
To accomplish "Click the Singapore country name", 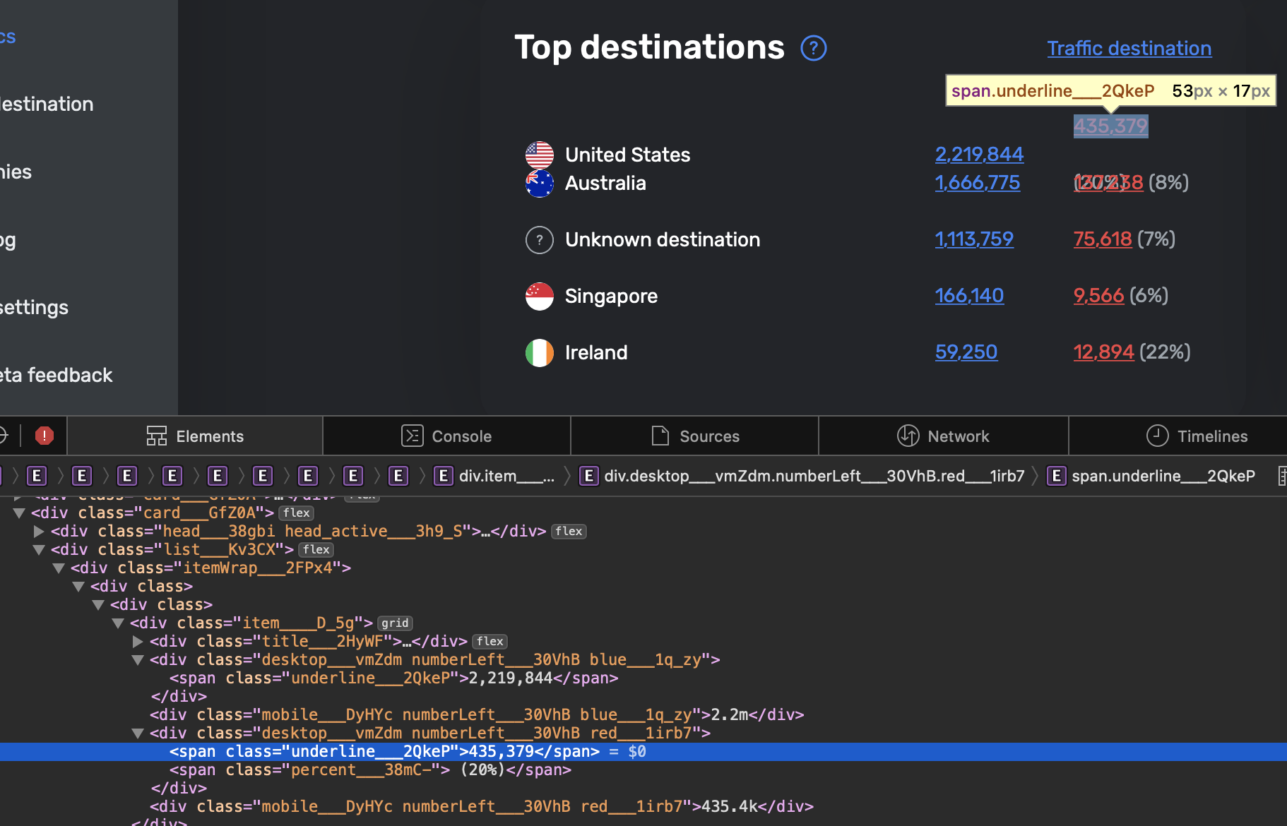I will pos(611,296).
